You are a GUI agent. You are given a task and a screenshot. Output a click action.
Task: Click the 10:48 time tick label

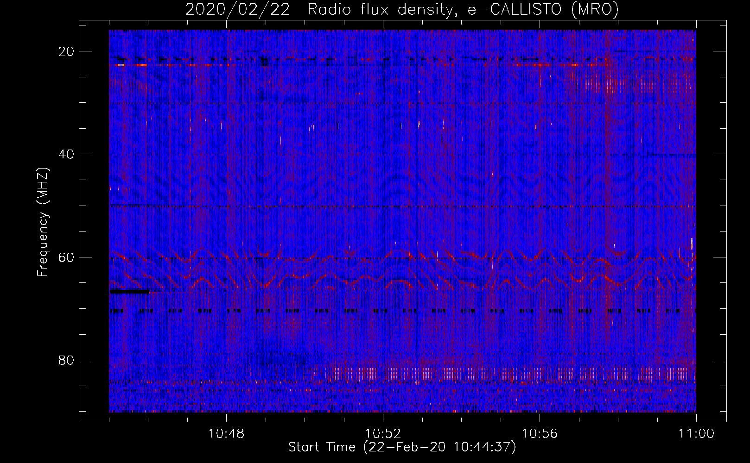[x=226, y=434]
